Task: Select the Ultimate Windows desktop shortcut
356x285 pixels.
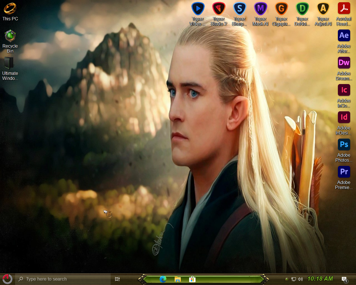Action: 10,68
